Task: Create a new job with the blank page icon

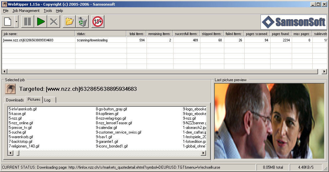Action: [x=8, y=22]
